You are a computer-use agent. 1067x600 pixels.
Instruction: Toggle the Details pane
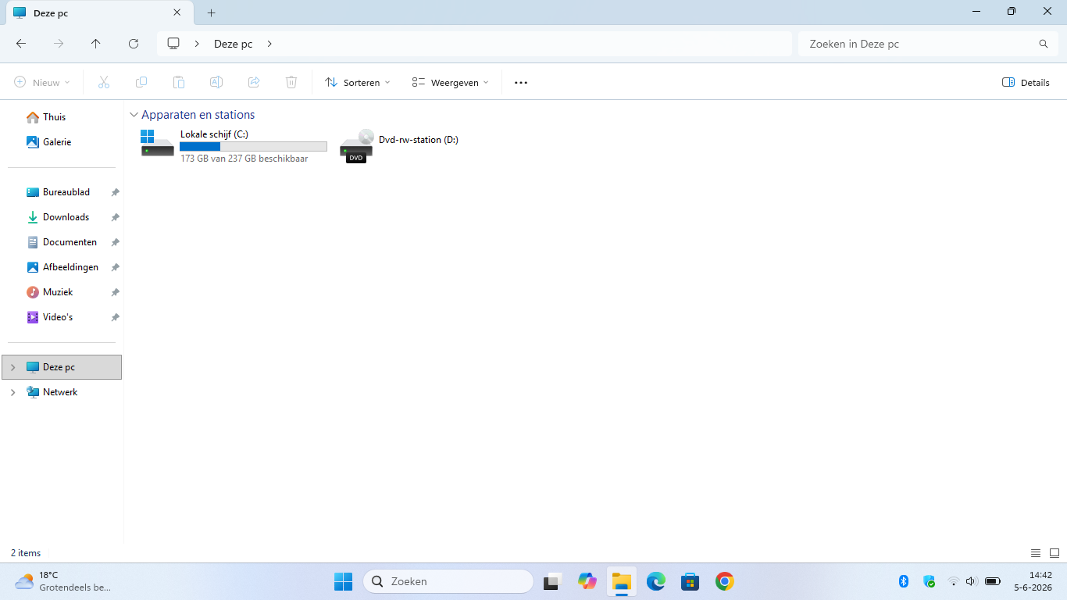[1026, 82]
